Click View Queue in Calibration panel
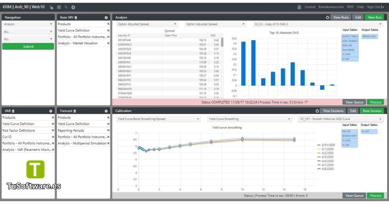The height and width of the screenshot is (204, 389). tap(354, 196)
